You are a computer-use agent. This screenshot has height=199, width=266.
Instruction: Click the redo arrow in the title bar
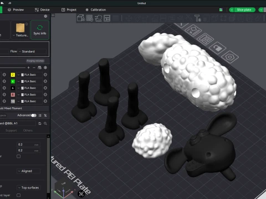(x=9, y=3)
